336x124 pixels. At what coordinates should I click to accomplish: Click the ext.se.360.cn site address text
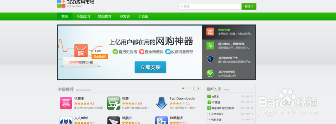[75, 6]
